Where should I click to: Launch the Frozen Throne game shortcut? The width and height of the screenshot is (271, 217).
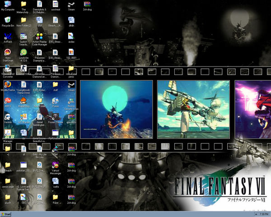click(x=55, y=118)
